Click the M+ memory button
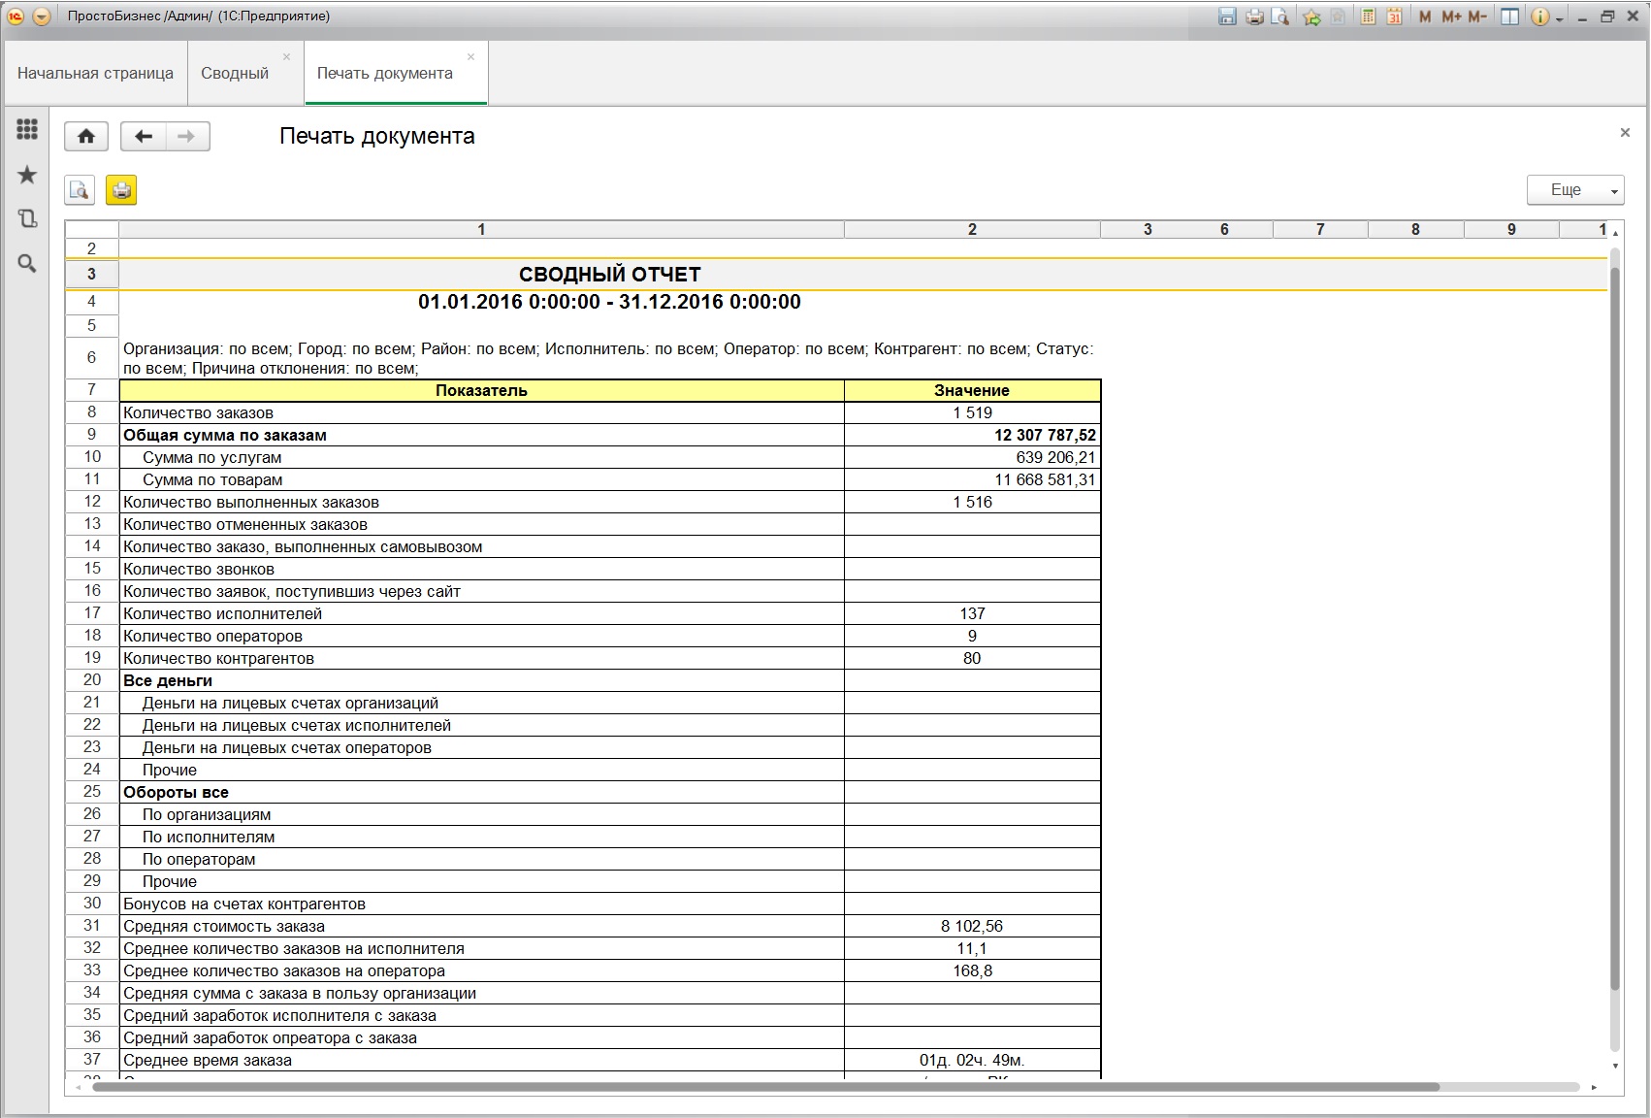Screen dimensions: 1651x1118 (x=1451, y=16)
